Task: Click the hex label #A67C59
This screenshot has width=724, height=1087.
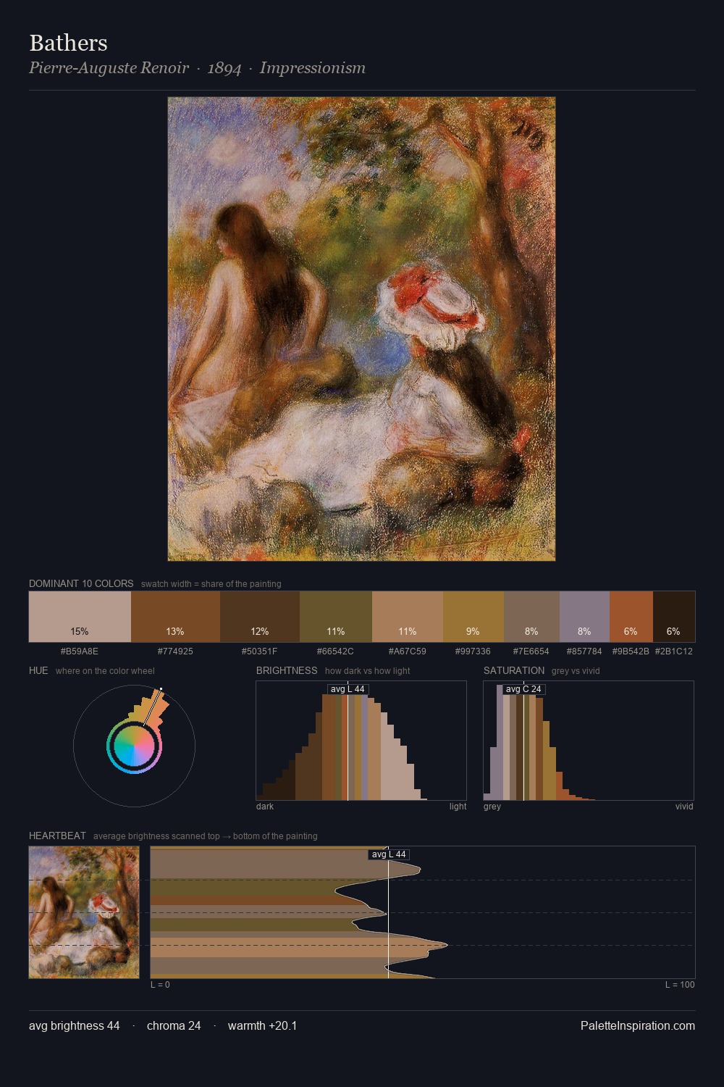Action: pos(408,651)
